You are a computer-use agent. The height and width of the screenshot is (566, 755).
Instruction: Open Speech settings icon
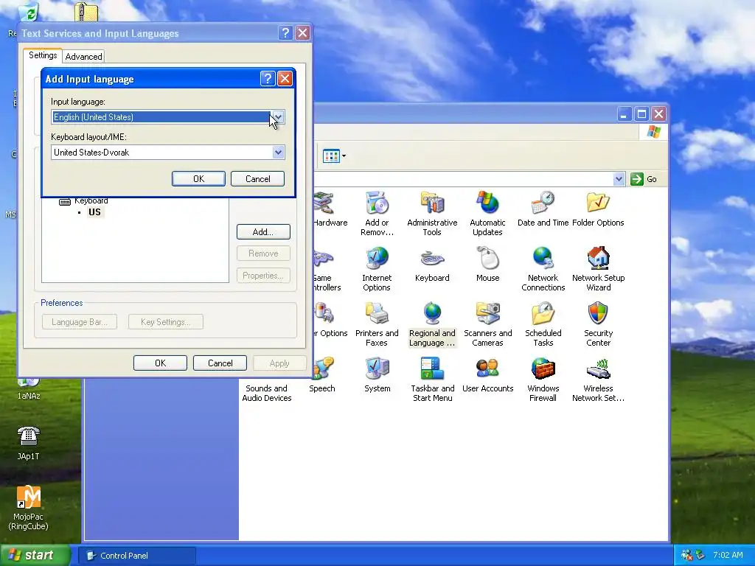(321, 375)
